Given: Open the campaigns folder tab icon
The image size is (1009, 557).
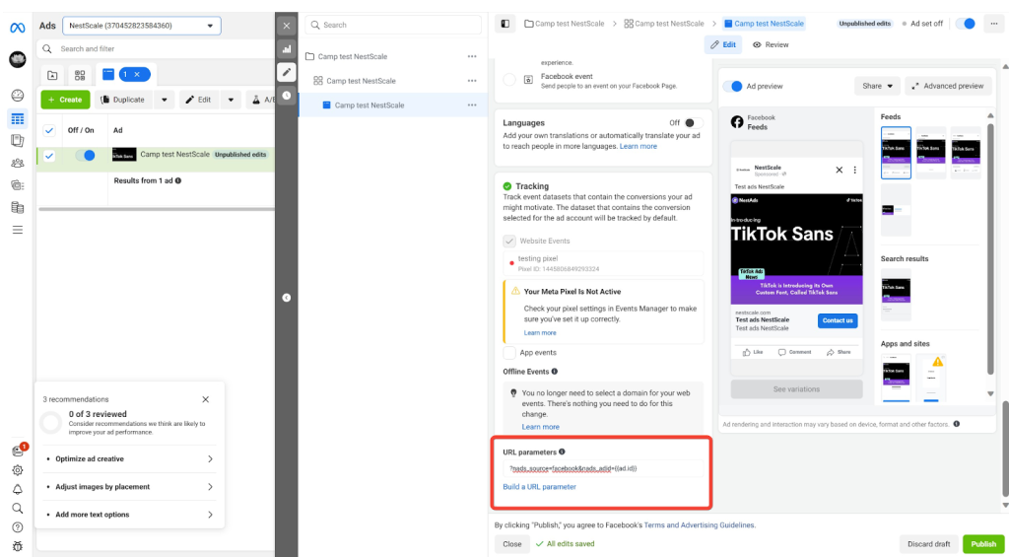Looking at the screenshot, I should click(53, 75).
